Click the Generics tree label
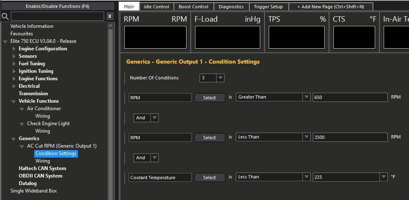The image size is (409, 200). 29,138
